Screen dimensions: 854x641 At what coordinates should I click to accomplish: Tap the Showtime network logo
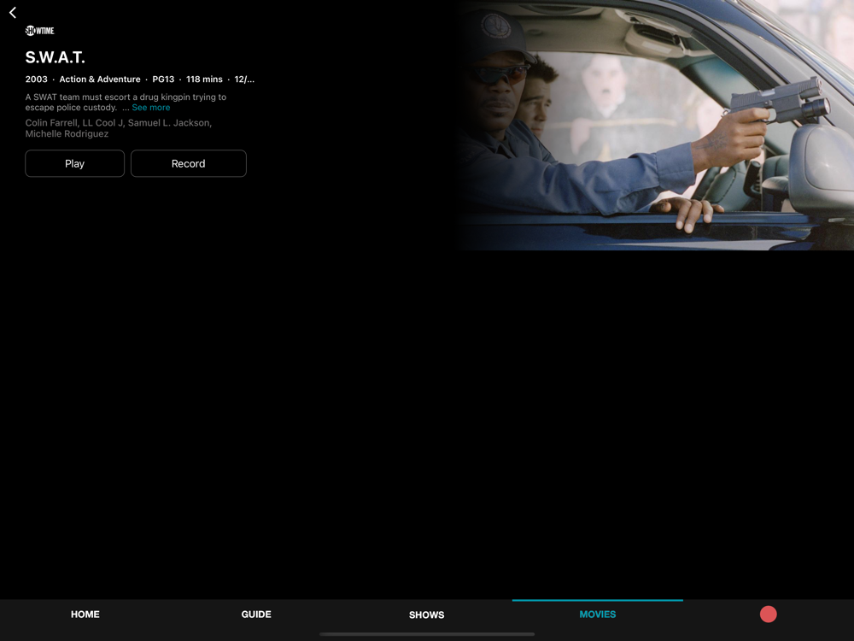pos(40,31)
